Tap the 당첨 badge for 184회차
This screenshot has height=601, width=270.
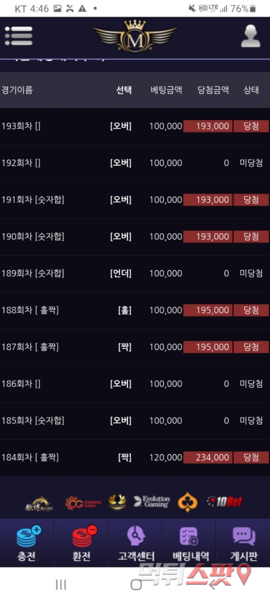tap(251, 458)
